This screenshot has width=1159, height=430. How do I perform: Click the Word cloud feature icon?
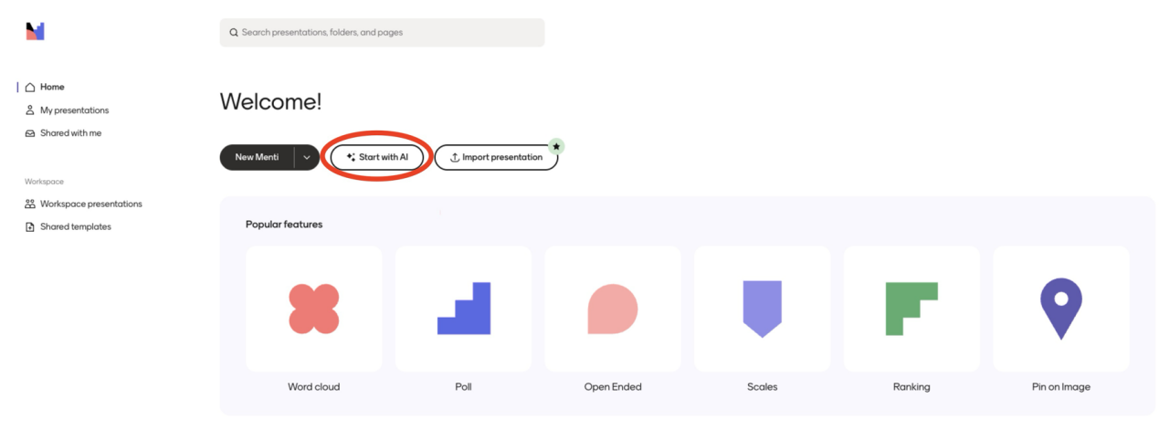[314, 309]
